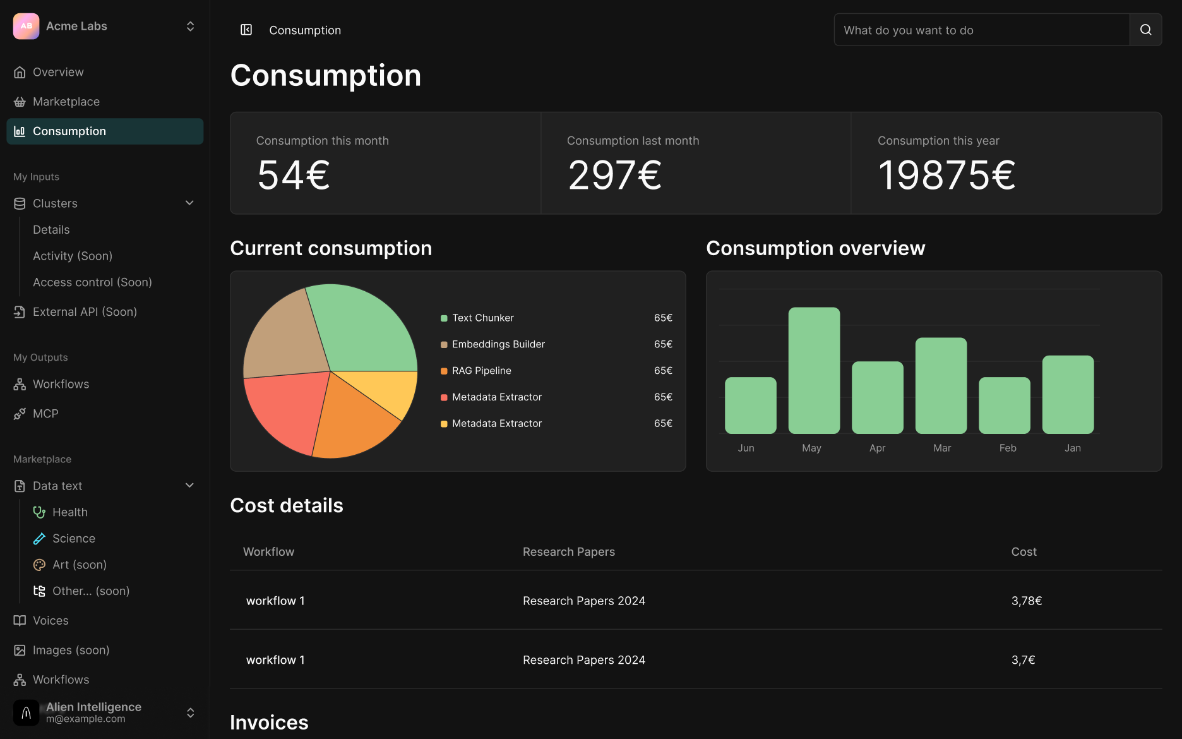Click the Text Chunker green legend swatch
The width and height of the screenshot is (1182, 739).
[444, 318]
